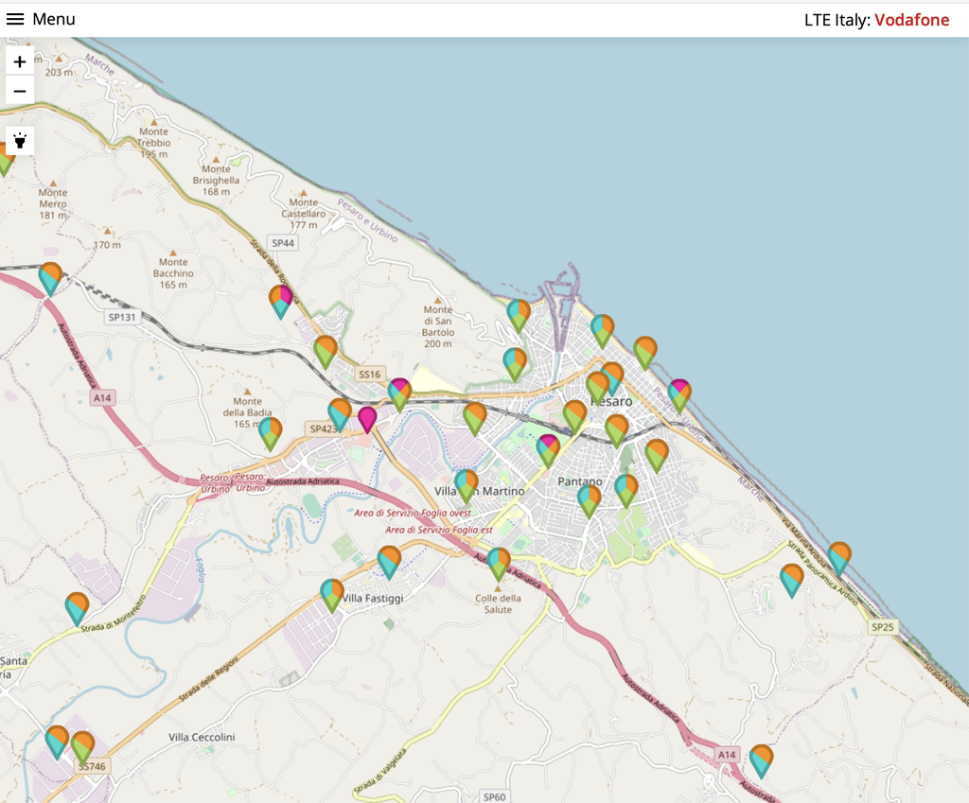Click the Vodafone operator link
This screenshot has height=803, width=969.
click(x=911, y=20)
